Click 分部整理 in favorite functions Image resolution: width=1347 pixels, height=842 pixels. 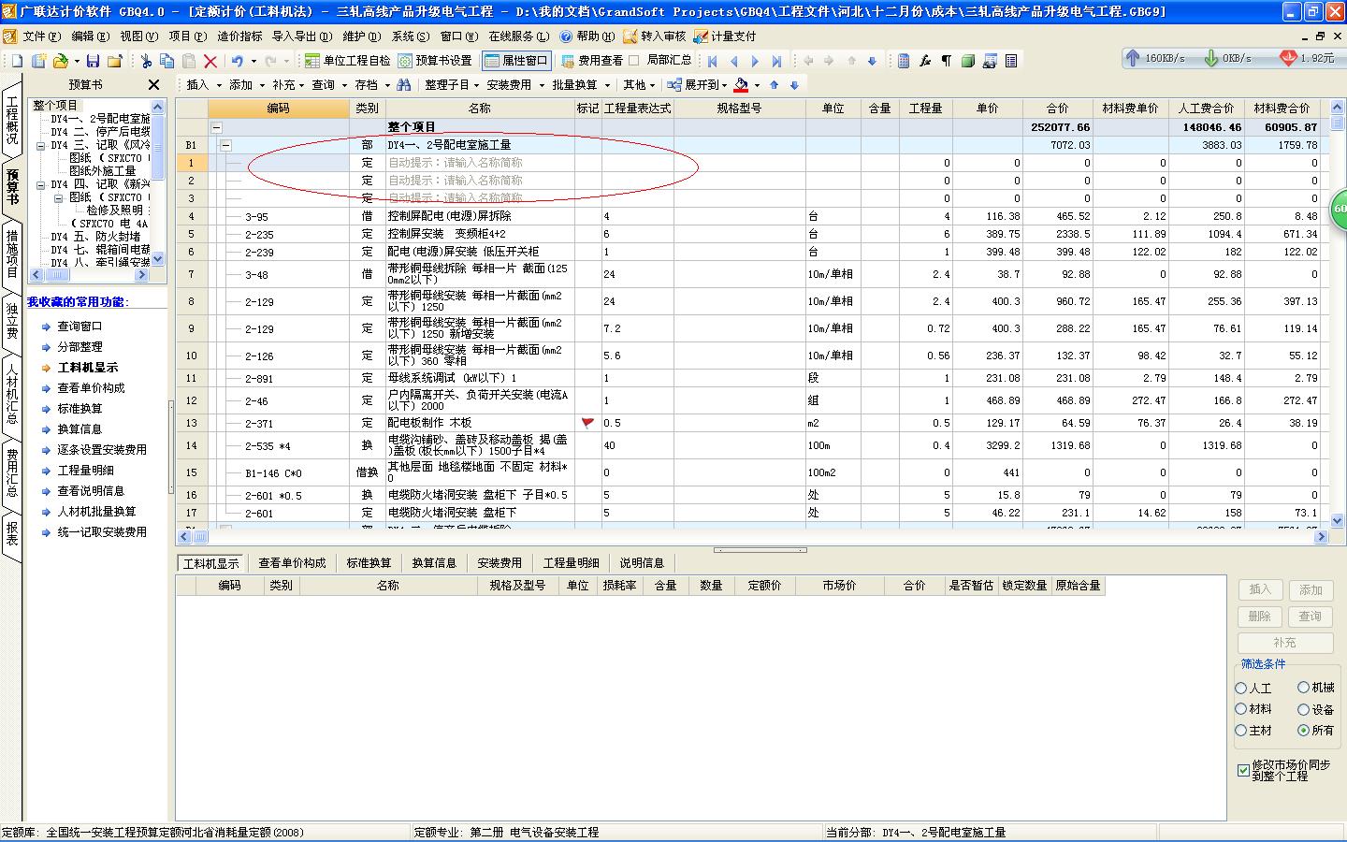tap(80, 347)
